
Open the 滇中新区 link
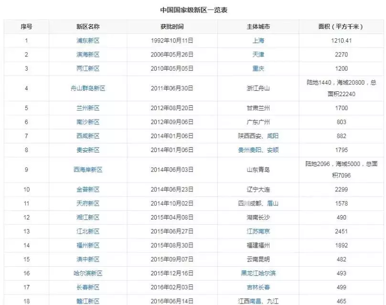point(88,260)
